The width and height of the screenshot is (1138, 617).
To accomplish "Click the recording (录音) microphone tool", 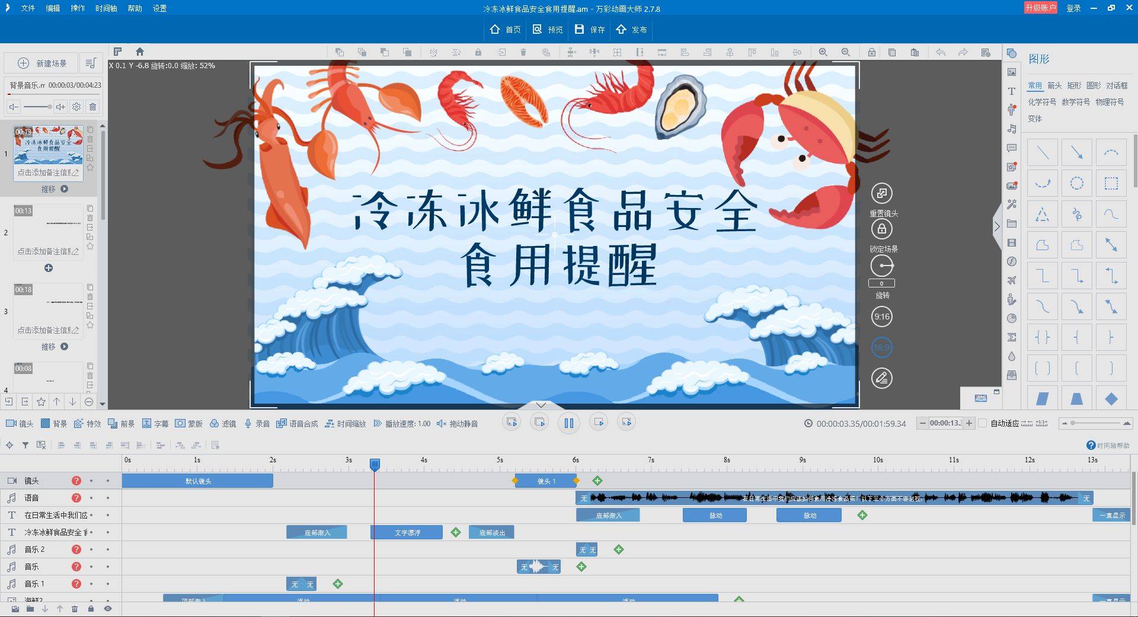I will click(257, 423).
